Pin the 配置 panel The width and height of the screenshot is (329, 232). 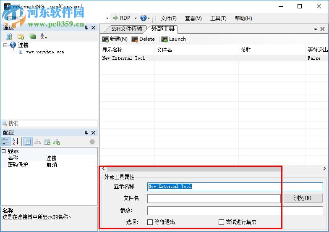[86, 133]
